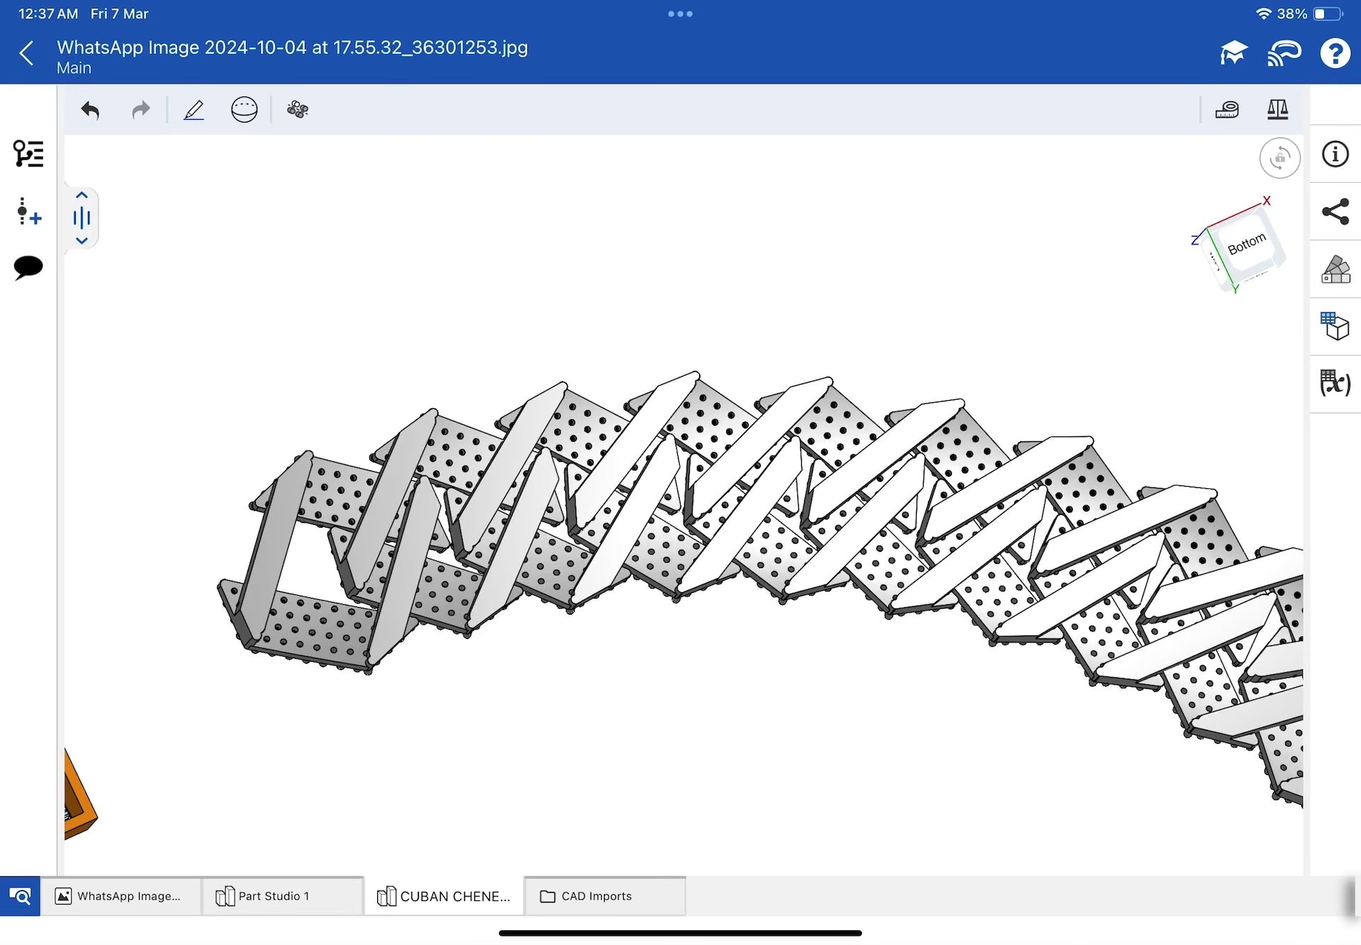Open the help question mark button
This screenshot has width=1361, height=945.
1335,53
